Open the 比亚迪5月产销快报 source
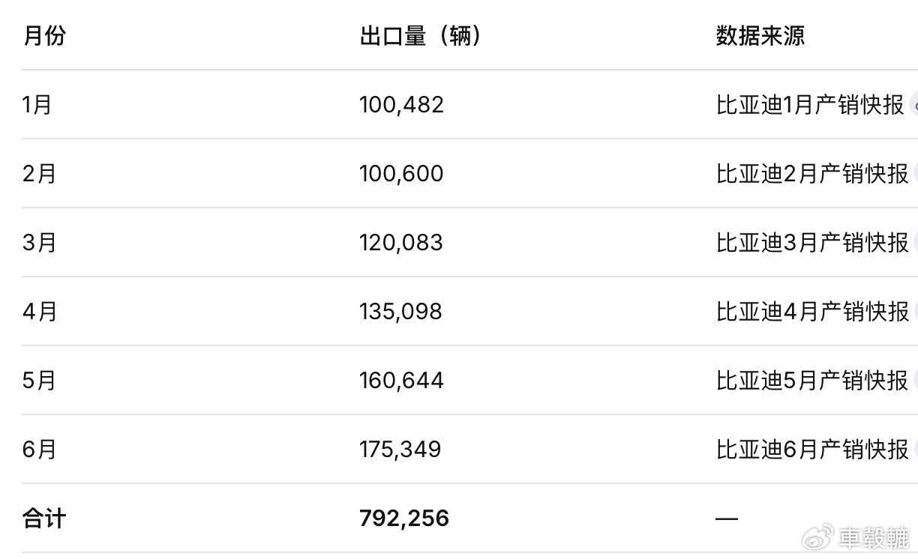This screenshot has width=918, height=559. tap(812, 381)
